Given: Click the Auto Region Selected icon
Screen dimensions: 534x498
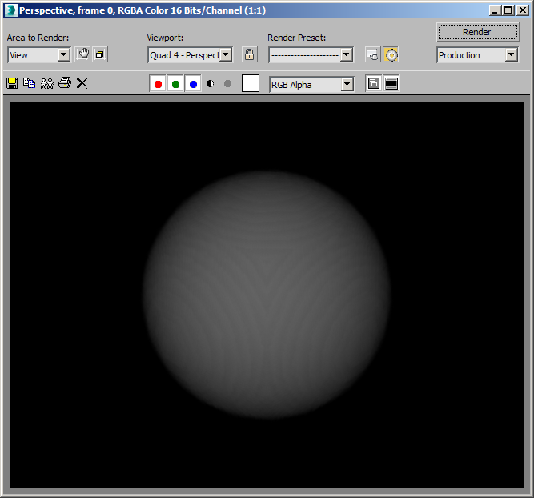Looking at the screenshot, I should click(x=100, y=54).
